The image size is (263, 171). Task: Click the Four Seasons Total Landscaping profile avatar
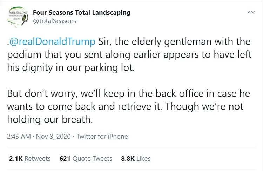17,17
